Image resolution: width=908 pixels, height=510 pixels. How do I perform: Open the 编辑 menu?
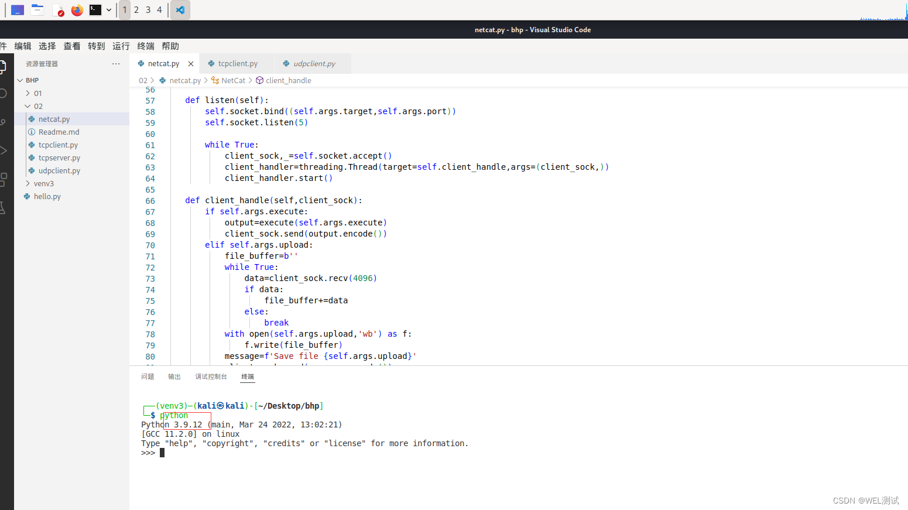click(23, 46)
